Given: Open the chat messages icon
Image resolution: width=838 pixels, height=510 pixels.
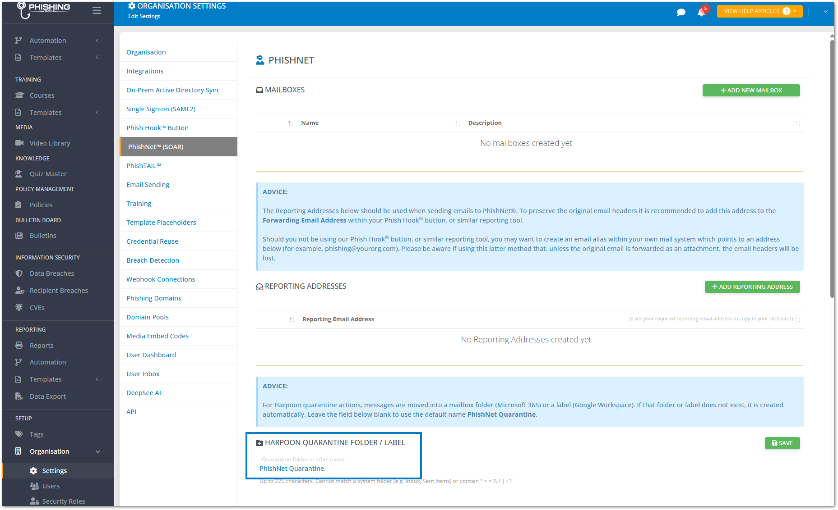Looking at the screenshot, I should (681, 12).
